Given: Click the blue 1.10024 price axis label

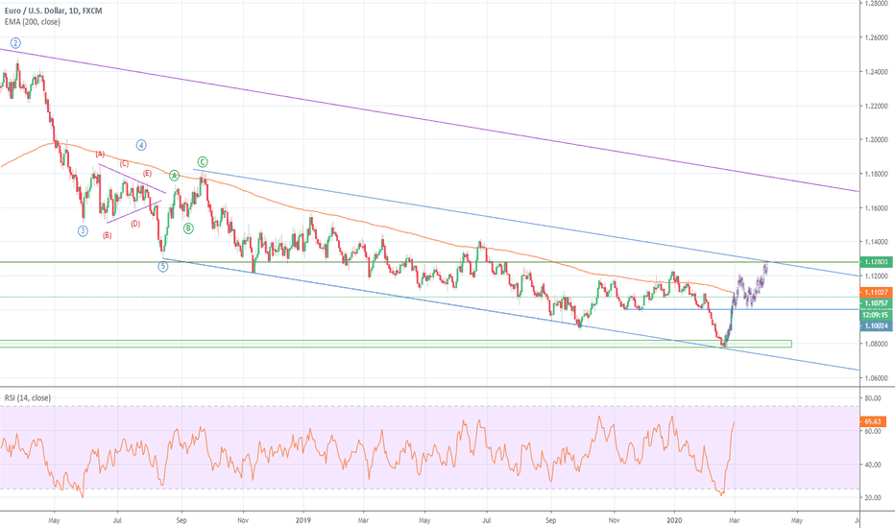Looking at the screenshot, I should 875,326.
